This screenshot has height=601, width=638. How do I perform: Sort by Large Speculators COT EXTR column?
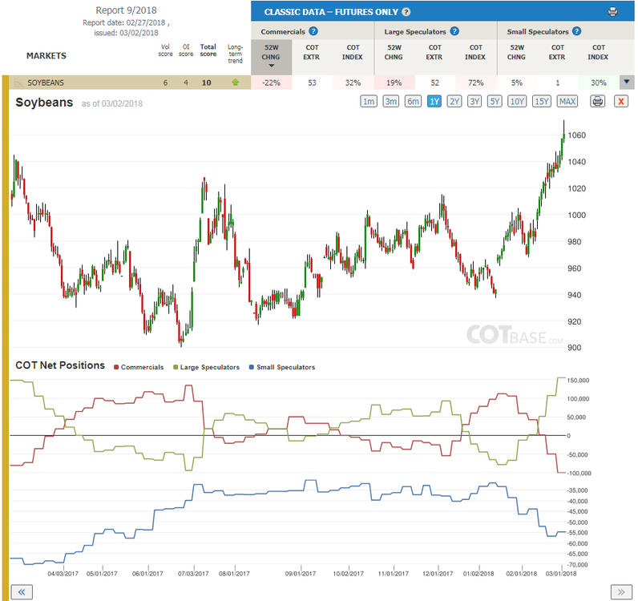[x=434, y=53]
